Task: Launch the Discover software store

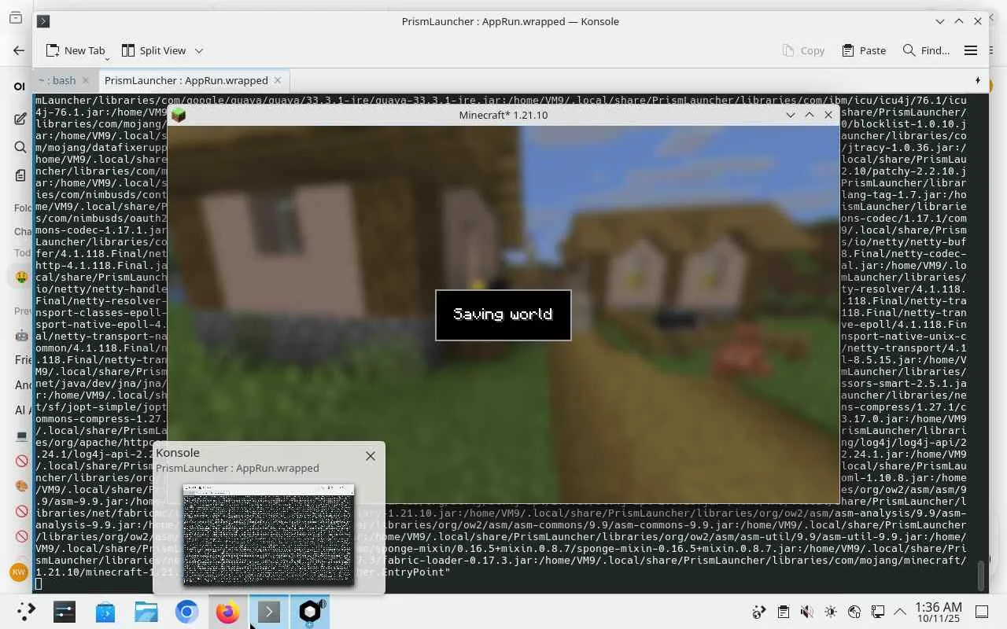Action: (x=105, y=612)
